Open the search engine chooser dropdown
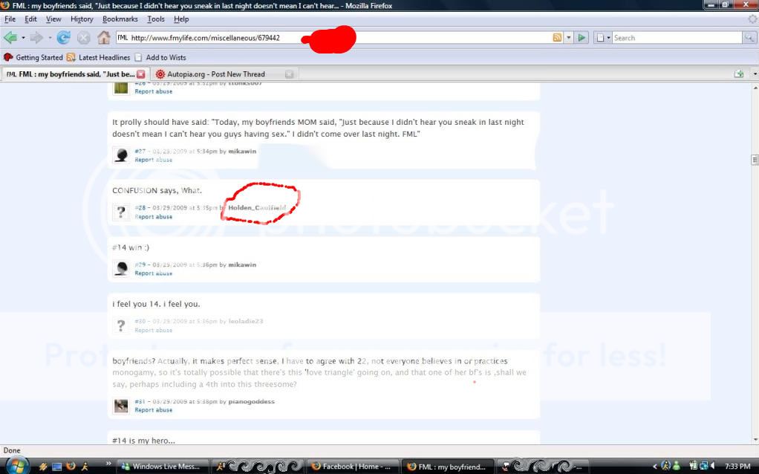 [608, 38]
